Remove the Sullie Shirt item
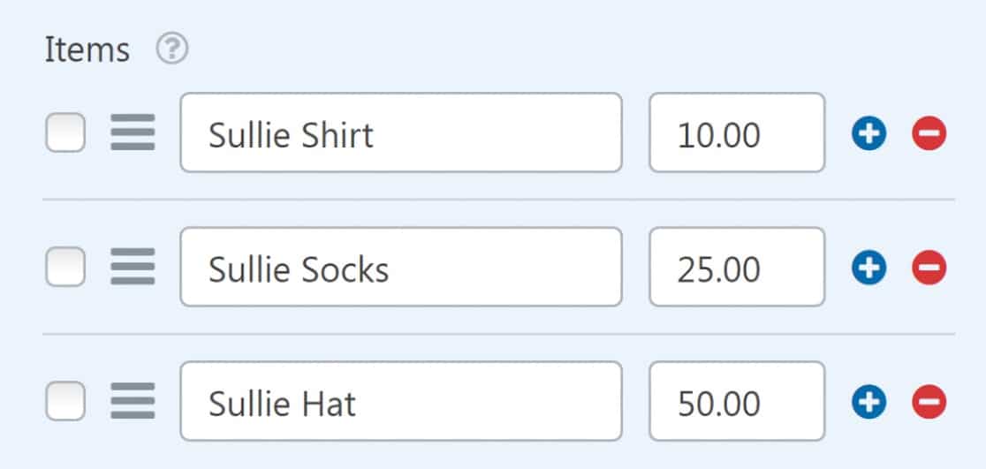 coord(929,134)
